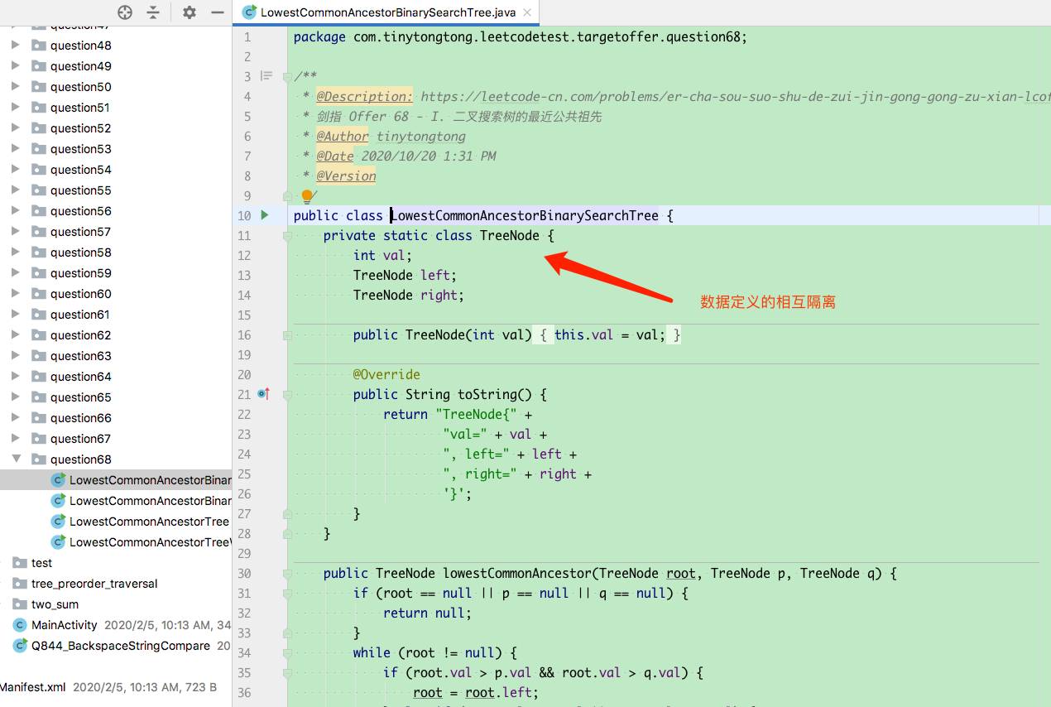Open the last LowestCommonAncestorTree file in question68
This screenshot has height=707, width=1051.
coord(151,542)
